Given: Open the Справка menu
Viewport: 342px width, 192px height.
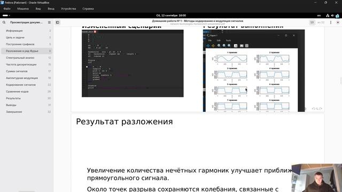Looking at the screenshot, I should pyautogui.click(x=88, y=9).
